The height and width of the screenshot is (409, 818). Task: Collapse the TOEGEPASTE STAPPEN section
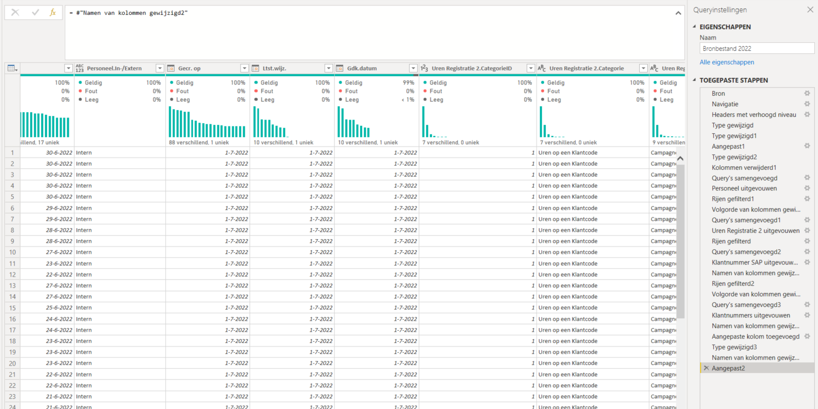point(694,80)
